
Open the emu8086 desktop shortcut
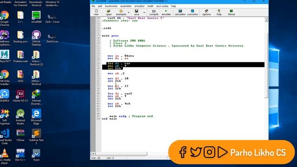pyautogui.click(x=36, y=17)
